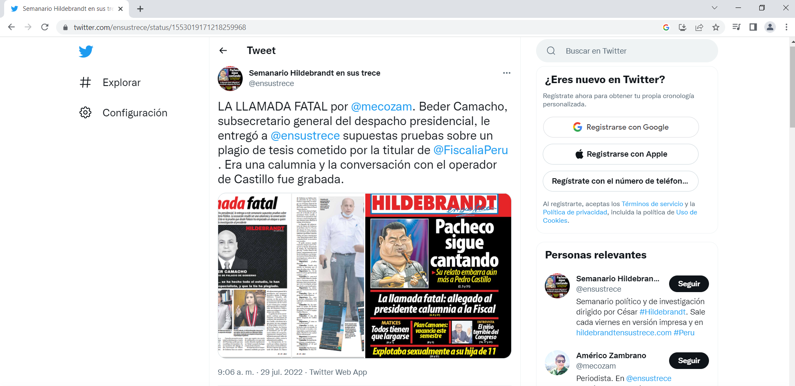Click into the Buscar en Twitter field

coord(627,51)
